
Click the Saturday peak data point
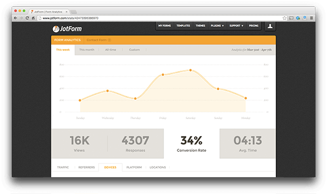(x=190, y=70)
